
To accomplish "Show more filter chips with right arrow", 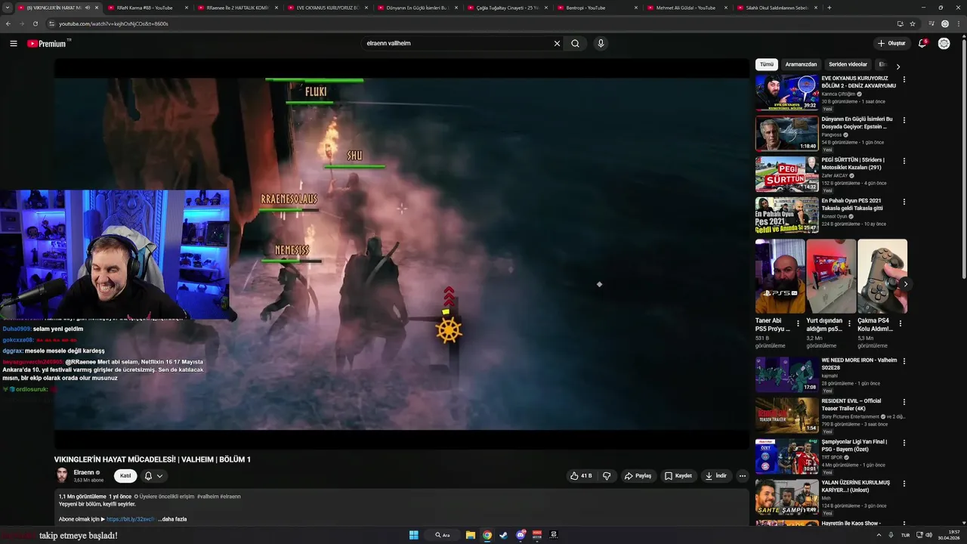I will point(898,66).
